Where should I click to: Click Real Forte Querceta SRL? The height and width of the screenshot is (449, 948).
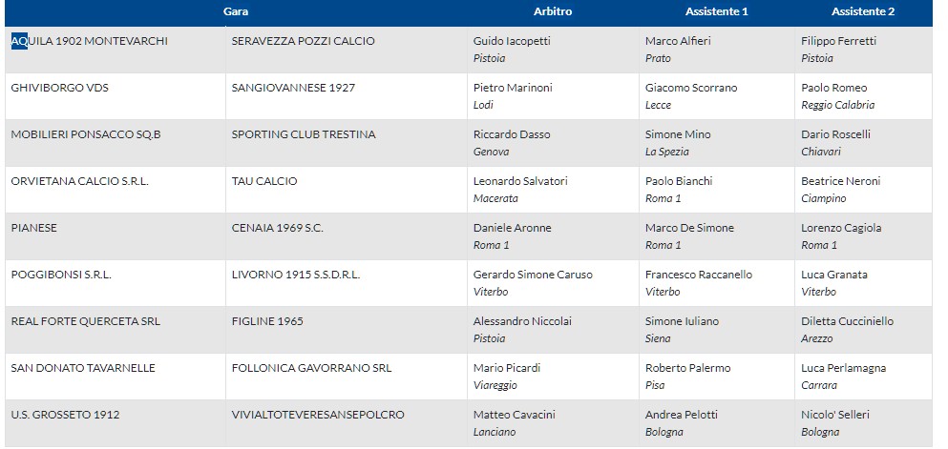point(85,321)
